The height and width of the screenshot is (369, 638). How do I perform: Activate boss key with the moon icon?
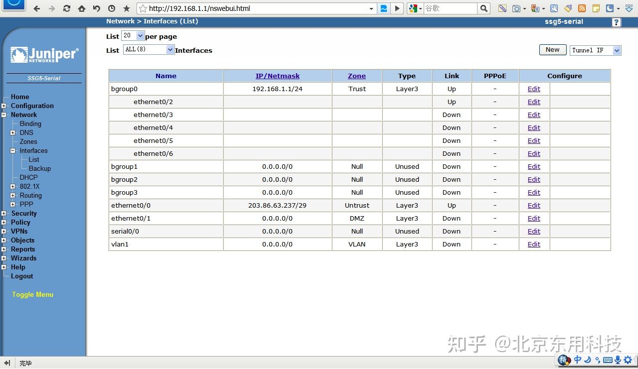(x=611, y=8)
